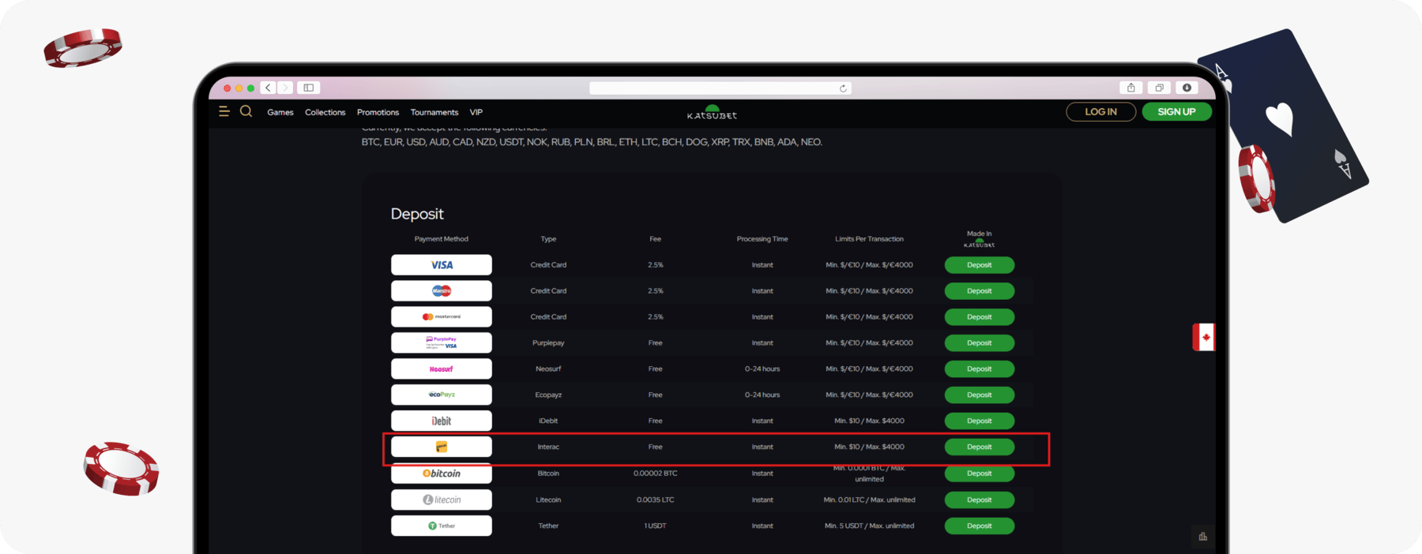The image size is (1422, 554).
Task: Reload page via address bar icon
Action: 843,88
